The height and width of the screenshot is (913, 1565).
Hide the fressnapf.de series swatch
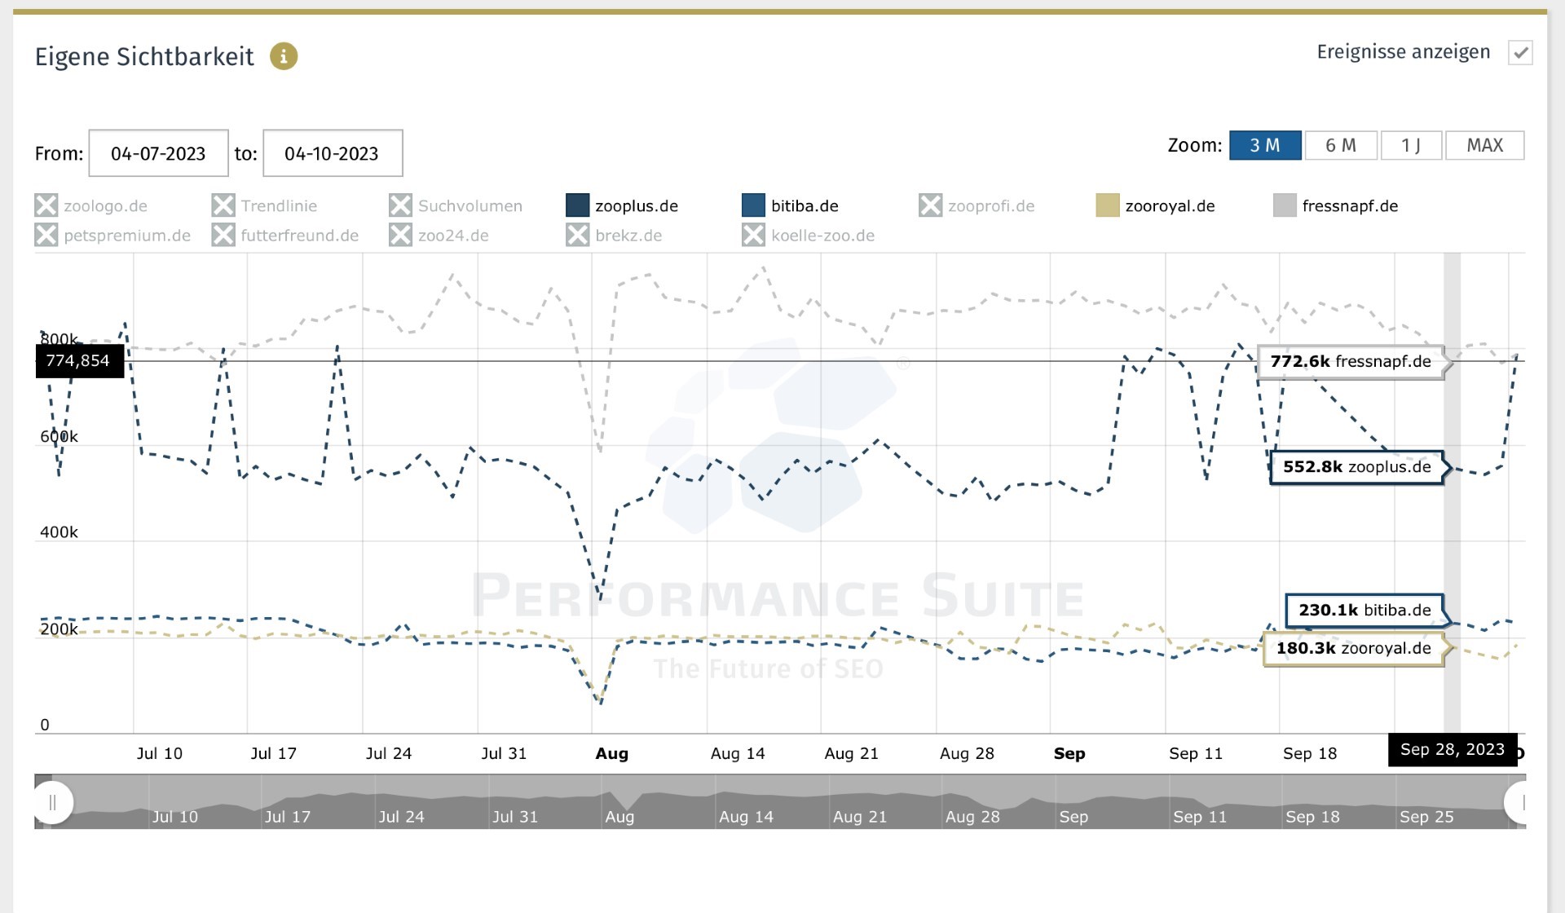(1285, 205)
